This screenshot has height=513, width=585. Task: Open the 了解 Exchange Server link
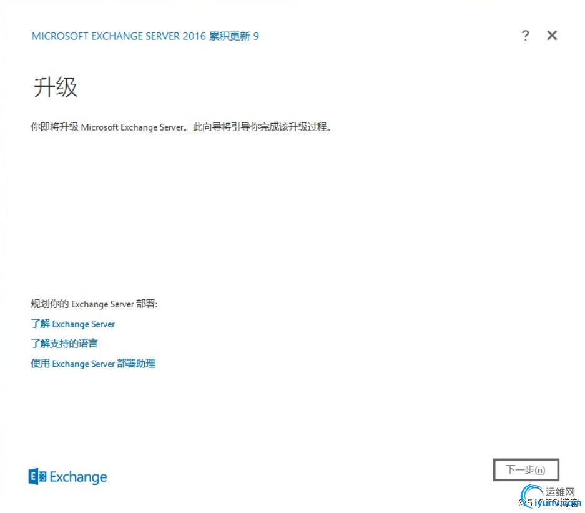[73, 324]
